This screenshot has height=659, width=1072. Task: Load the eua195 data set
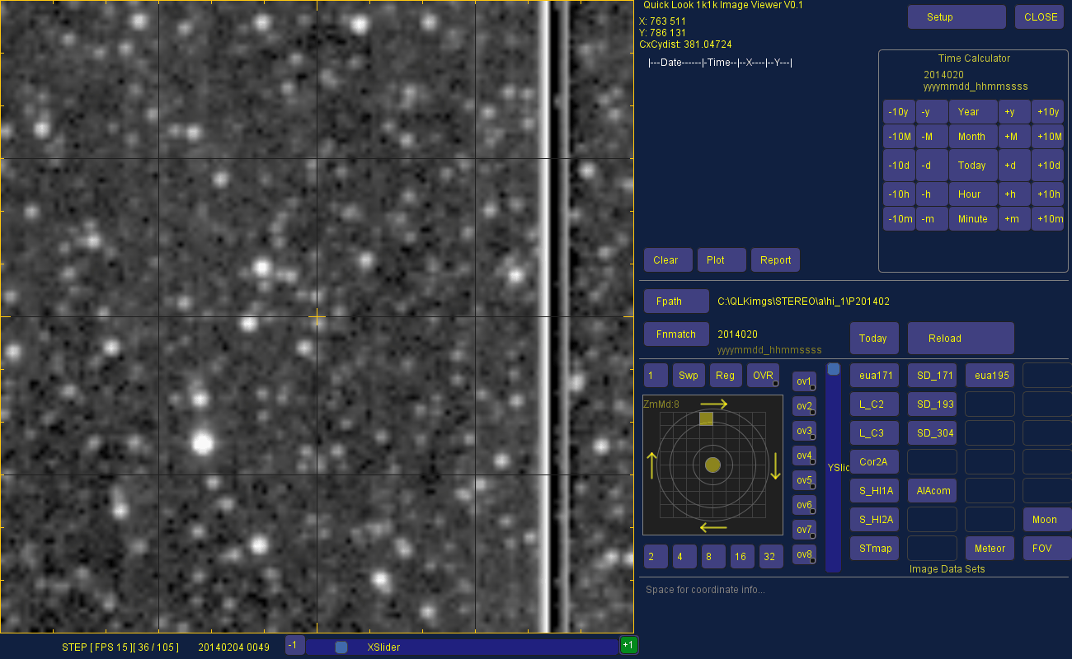pos(990,376)
